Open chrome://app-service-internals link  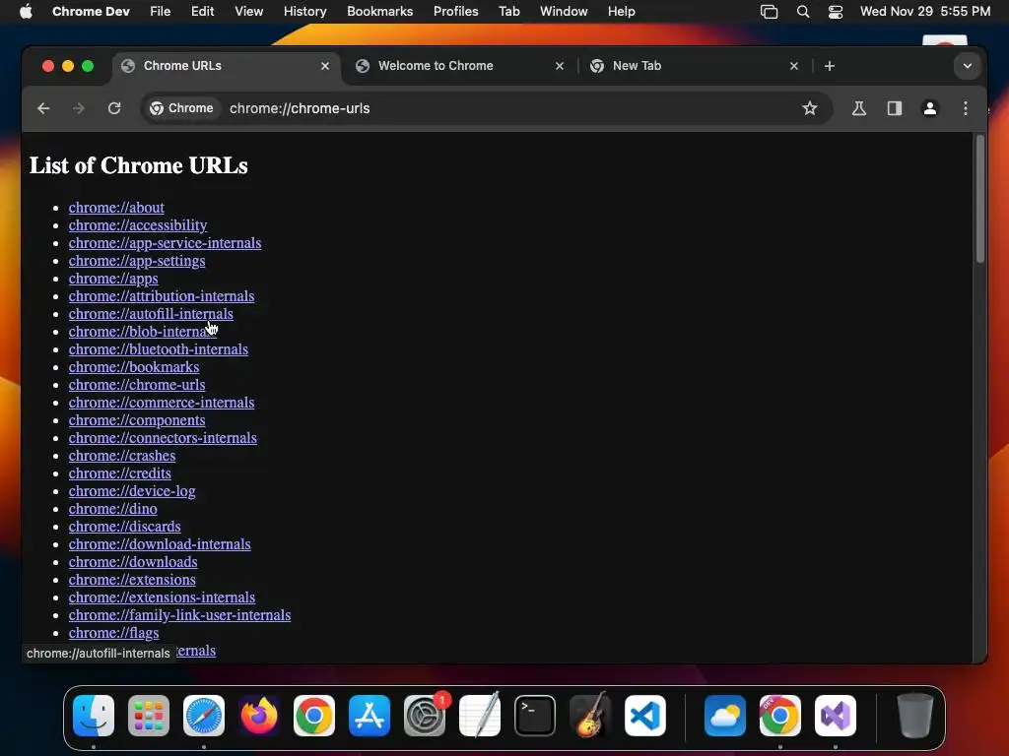165,243
